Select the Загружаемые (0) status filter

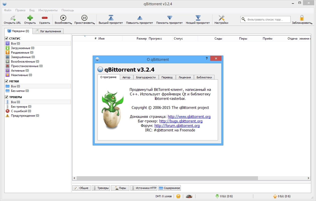pyautogui.click(x=23, y=48)
